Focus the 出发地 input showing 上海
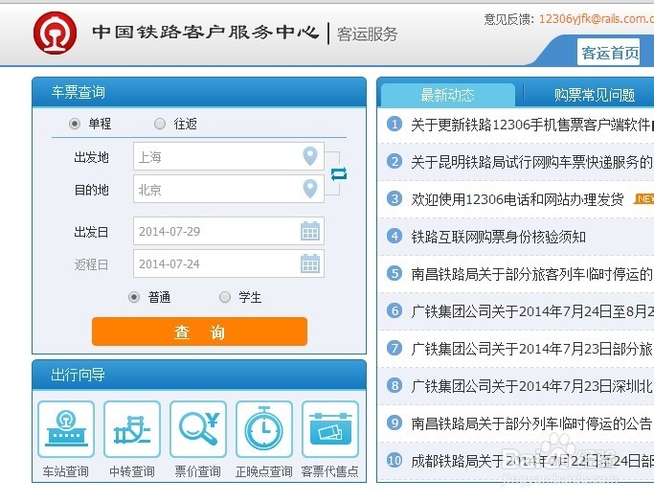 (229, 156)
